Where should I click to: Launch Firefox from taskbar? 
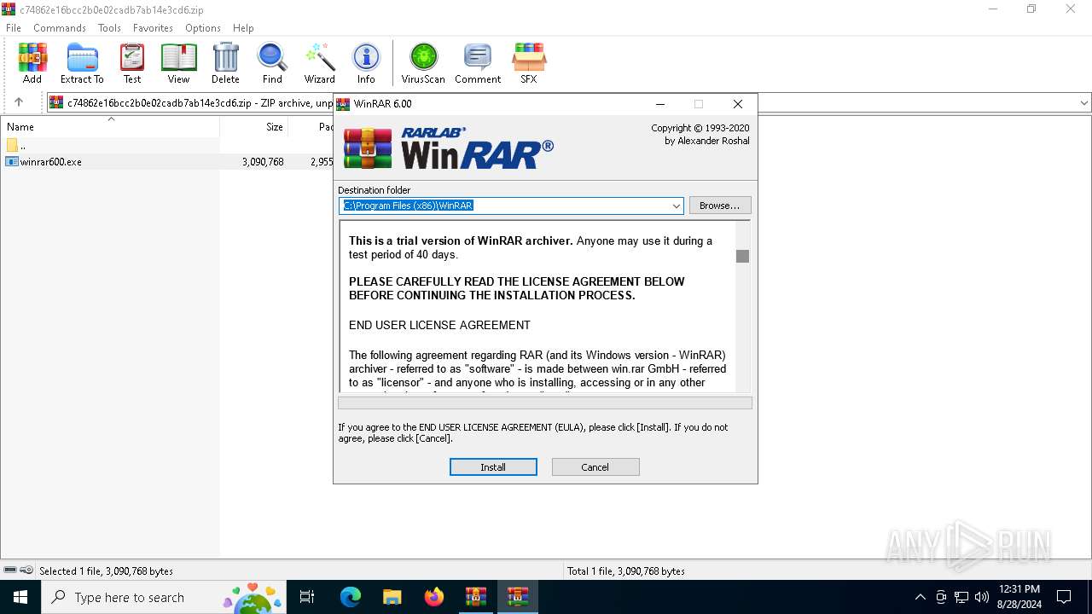click(x=434, y=597)
